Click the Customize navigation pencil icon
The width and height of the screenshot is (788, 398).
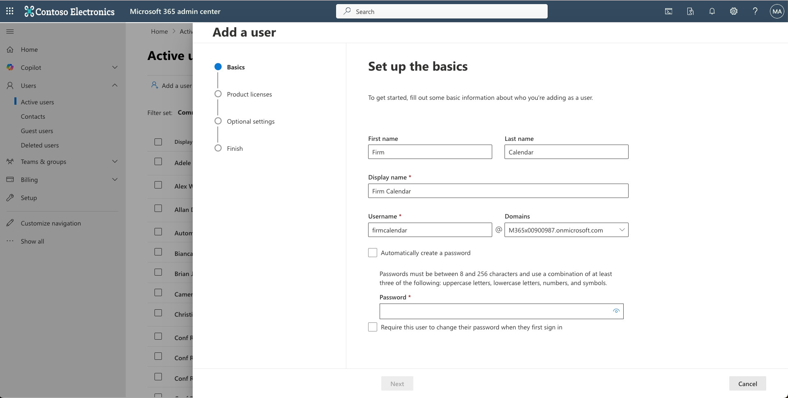(x=10, y=223)
